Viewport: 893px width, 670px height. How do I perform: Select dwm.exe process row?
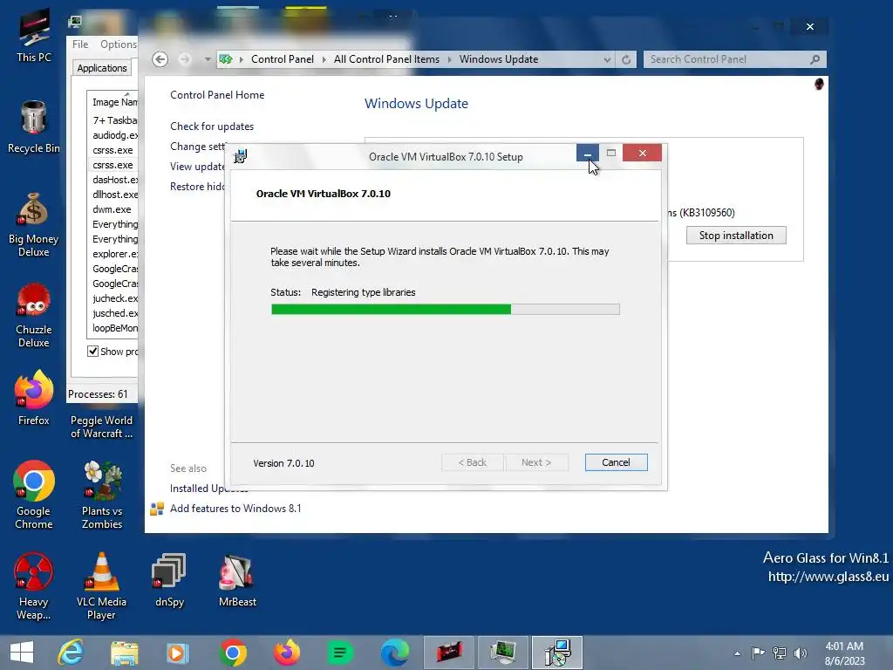tap(112, 209)
